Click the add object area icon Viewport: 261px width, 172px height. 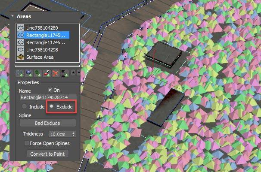click(29, 73)
